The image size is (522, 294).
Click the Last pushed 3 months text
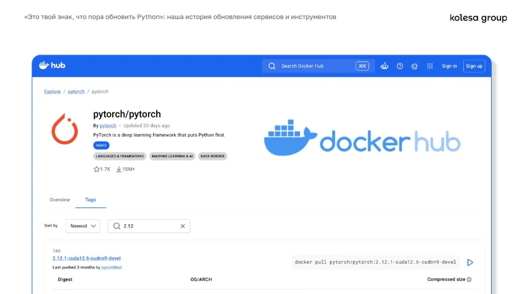[x=73, y=267]
